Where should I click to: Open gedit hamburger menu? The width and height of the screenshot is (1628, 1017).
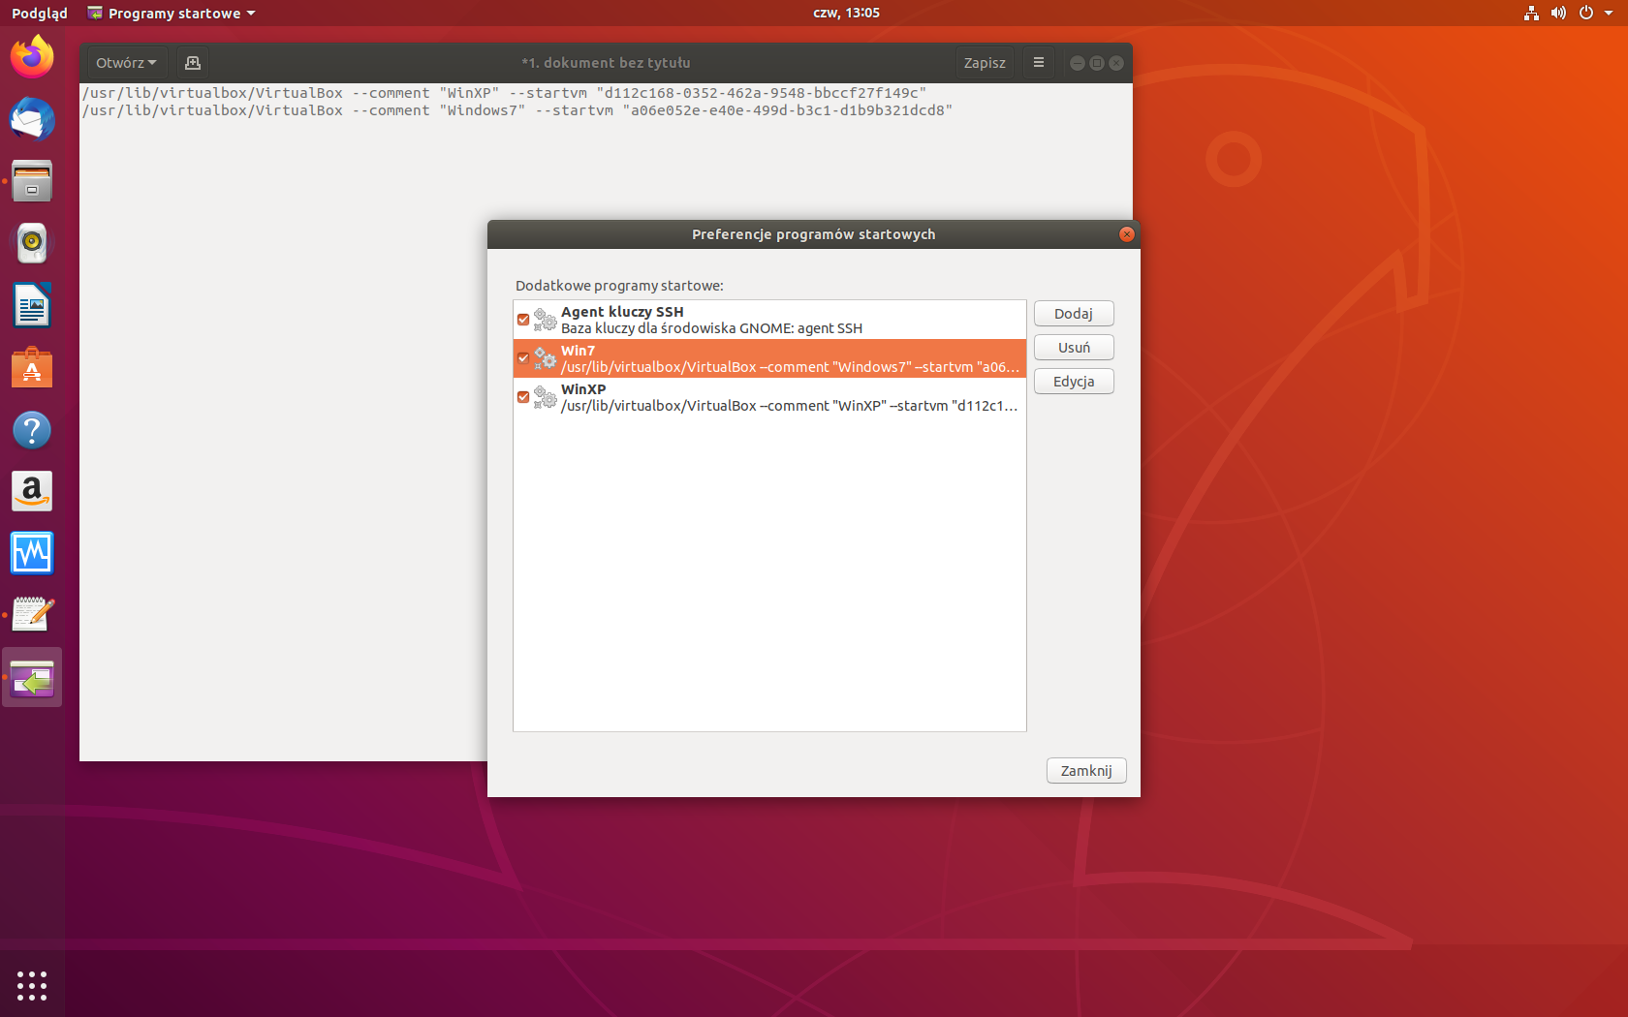1039,63
